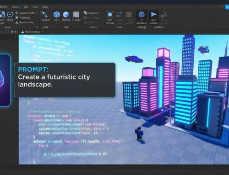
Task: Click the Add icon with a circle in brackets
Action: tap(110, 15)
